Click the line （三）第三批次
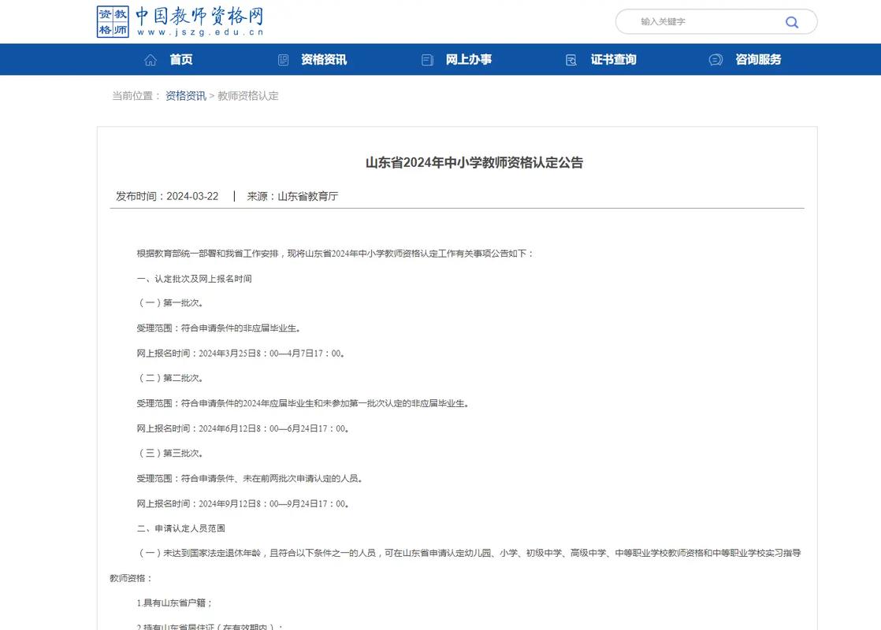The image size is (881, 630). point(170,454)
